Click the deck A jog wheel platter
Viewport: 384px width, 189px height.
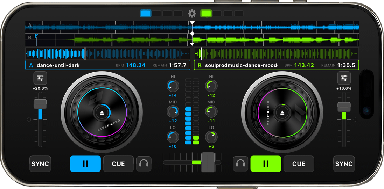102,112
